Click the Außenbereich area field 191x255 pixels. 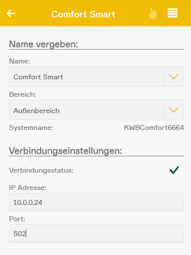tap(86, 110)
